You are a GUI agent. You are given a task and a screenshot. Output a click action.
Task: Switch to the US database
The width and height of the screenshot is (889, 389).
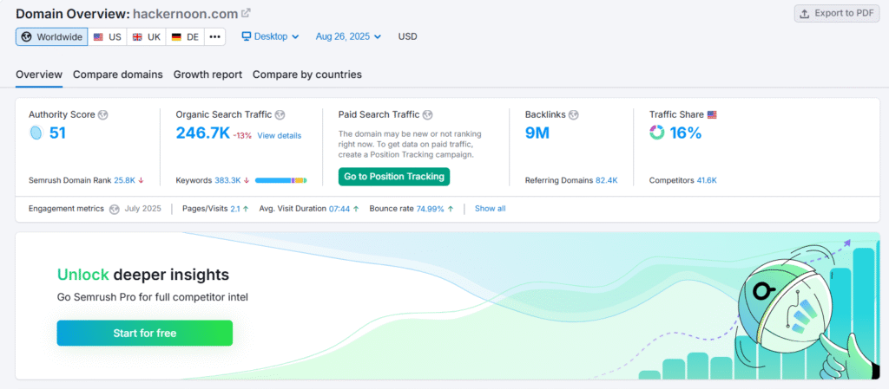107,36
